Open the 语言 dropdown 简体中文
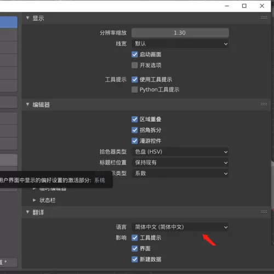 (x=180, y=227)
